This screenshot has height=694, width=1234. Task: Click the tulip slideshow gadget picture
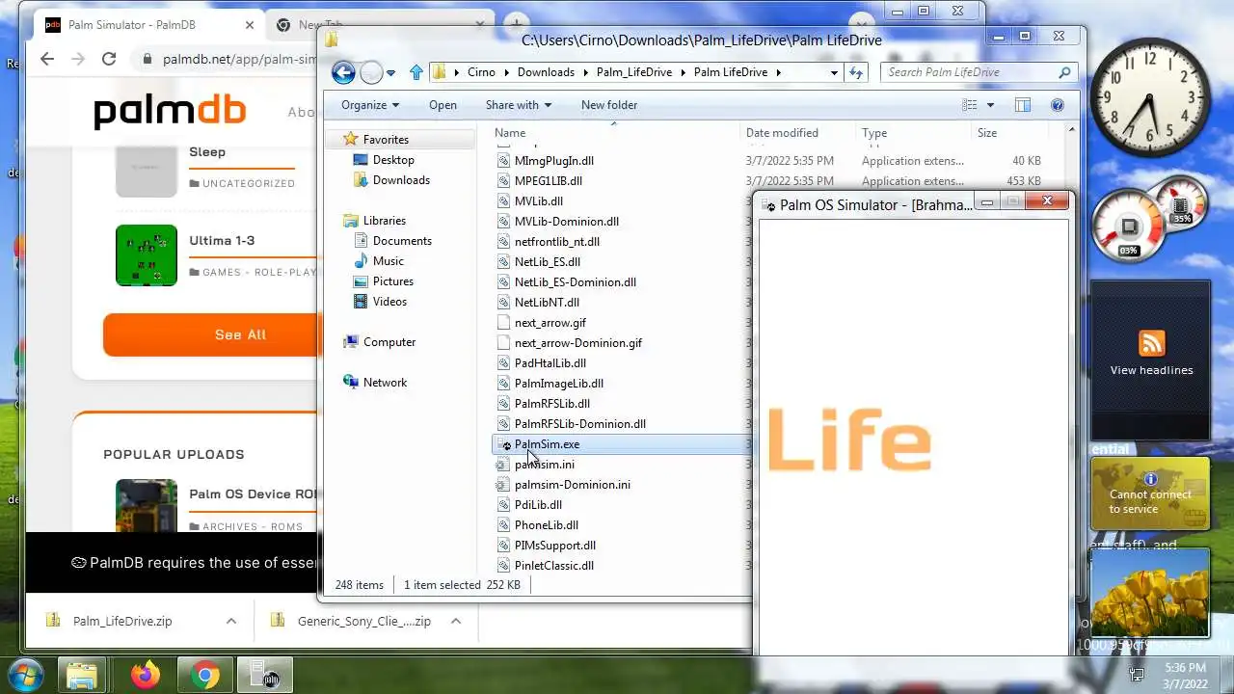(1150, 593)
